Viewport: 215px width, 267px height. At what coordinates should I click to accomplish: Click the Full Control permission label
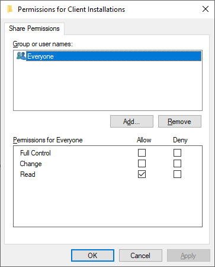36,153
